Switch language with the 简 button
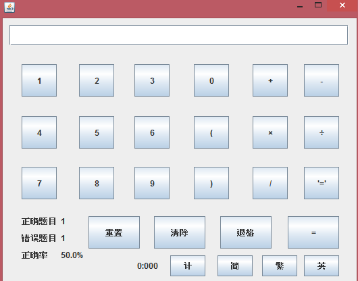 point(235,265)
